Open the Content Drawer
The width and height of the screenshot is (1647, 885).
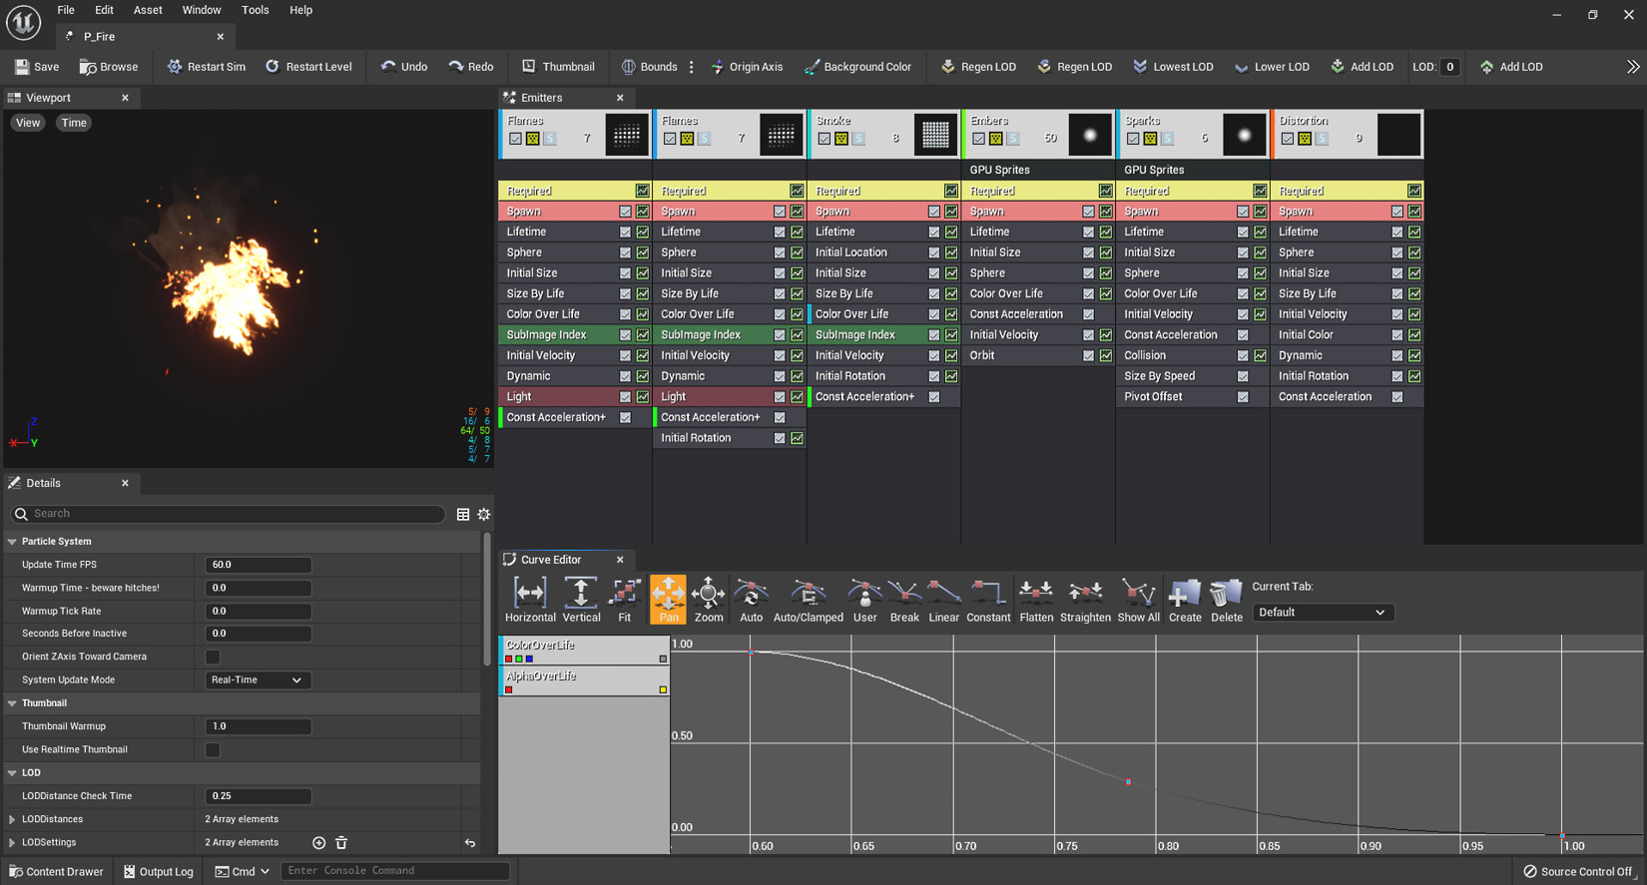pos(57,871)
